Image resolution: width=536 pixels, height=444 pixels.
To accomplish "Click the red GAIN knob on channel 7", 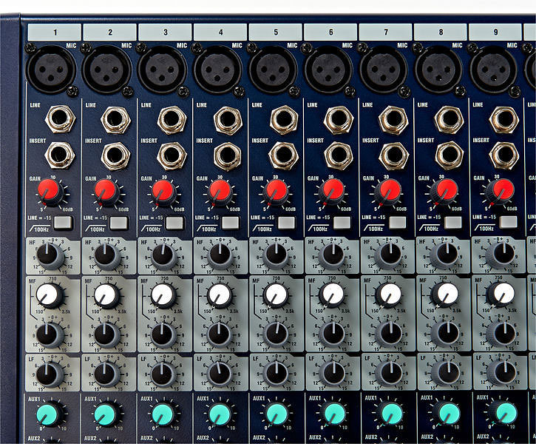I will click(x=388, y=192).
